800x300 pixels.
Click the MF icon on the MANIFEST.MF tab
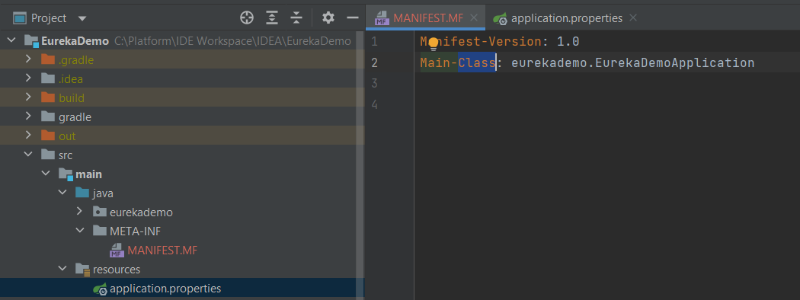pyautogui.click(x=382, y=18)
